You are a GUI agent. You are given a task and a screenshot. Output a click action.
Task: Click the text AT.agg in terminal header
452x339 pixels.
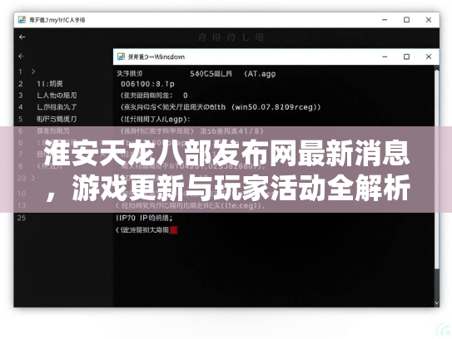[x=261, y=74]
